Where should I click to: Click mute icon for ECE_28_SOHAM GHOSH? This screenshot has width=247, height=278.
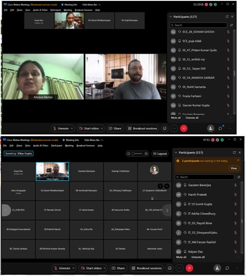click(x=228, y=32)
